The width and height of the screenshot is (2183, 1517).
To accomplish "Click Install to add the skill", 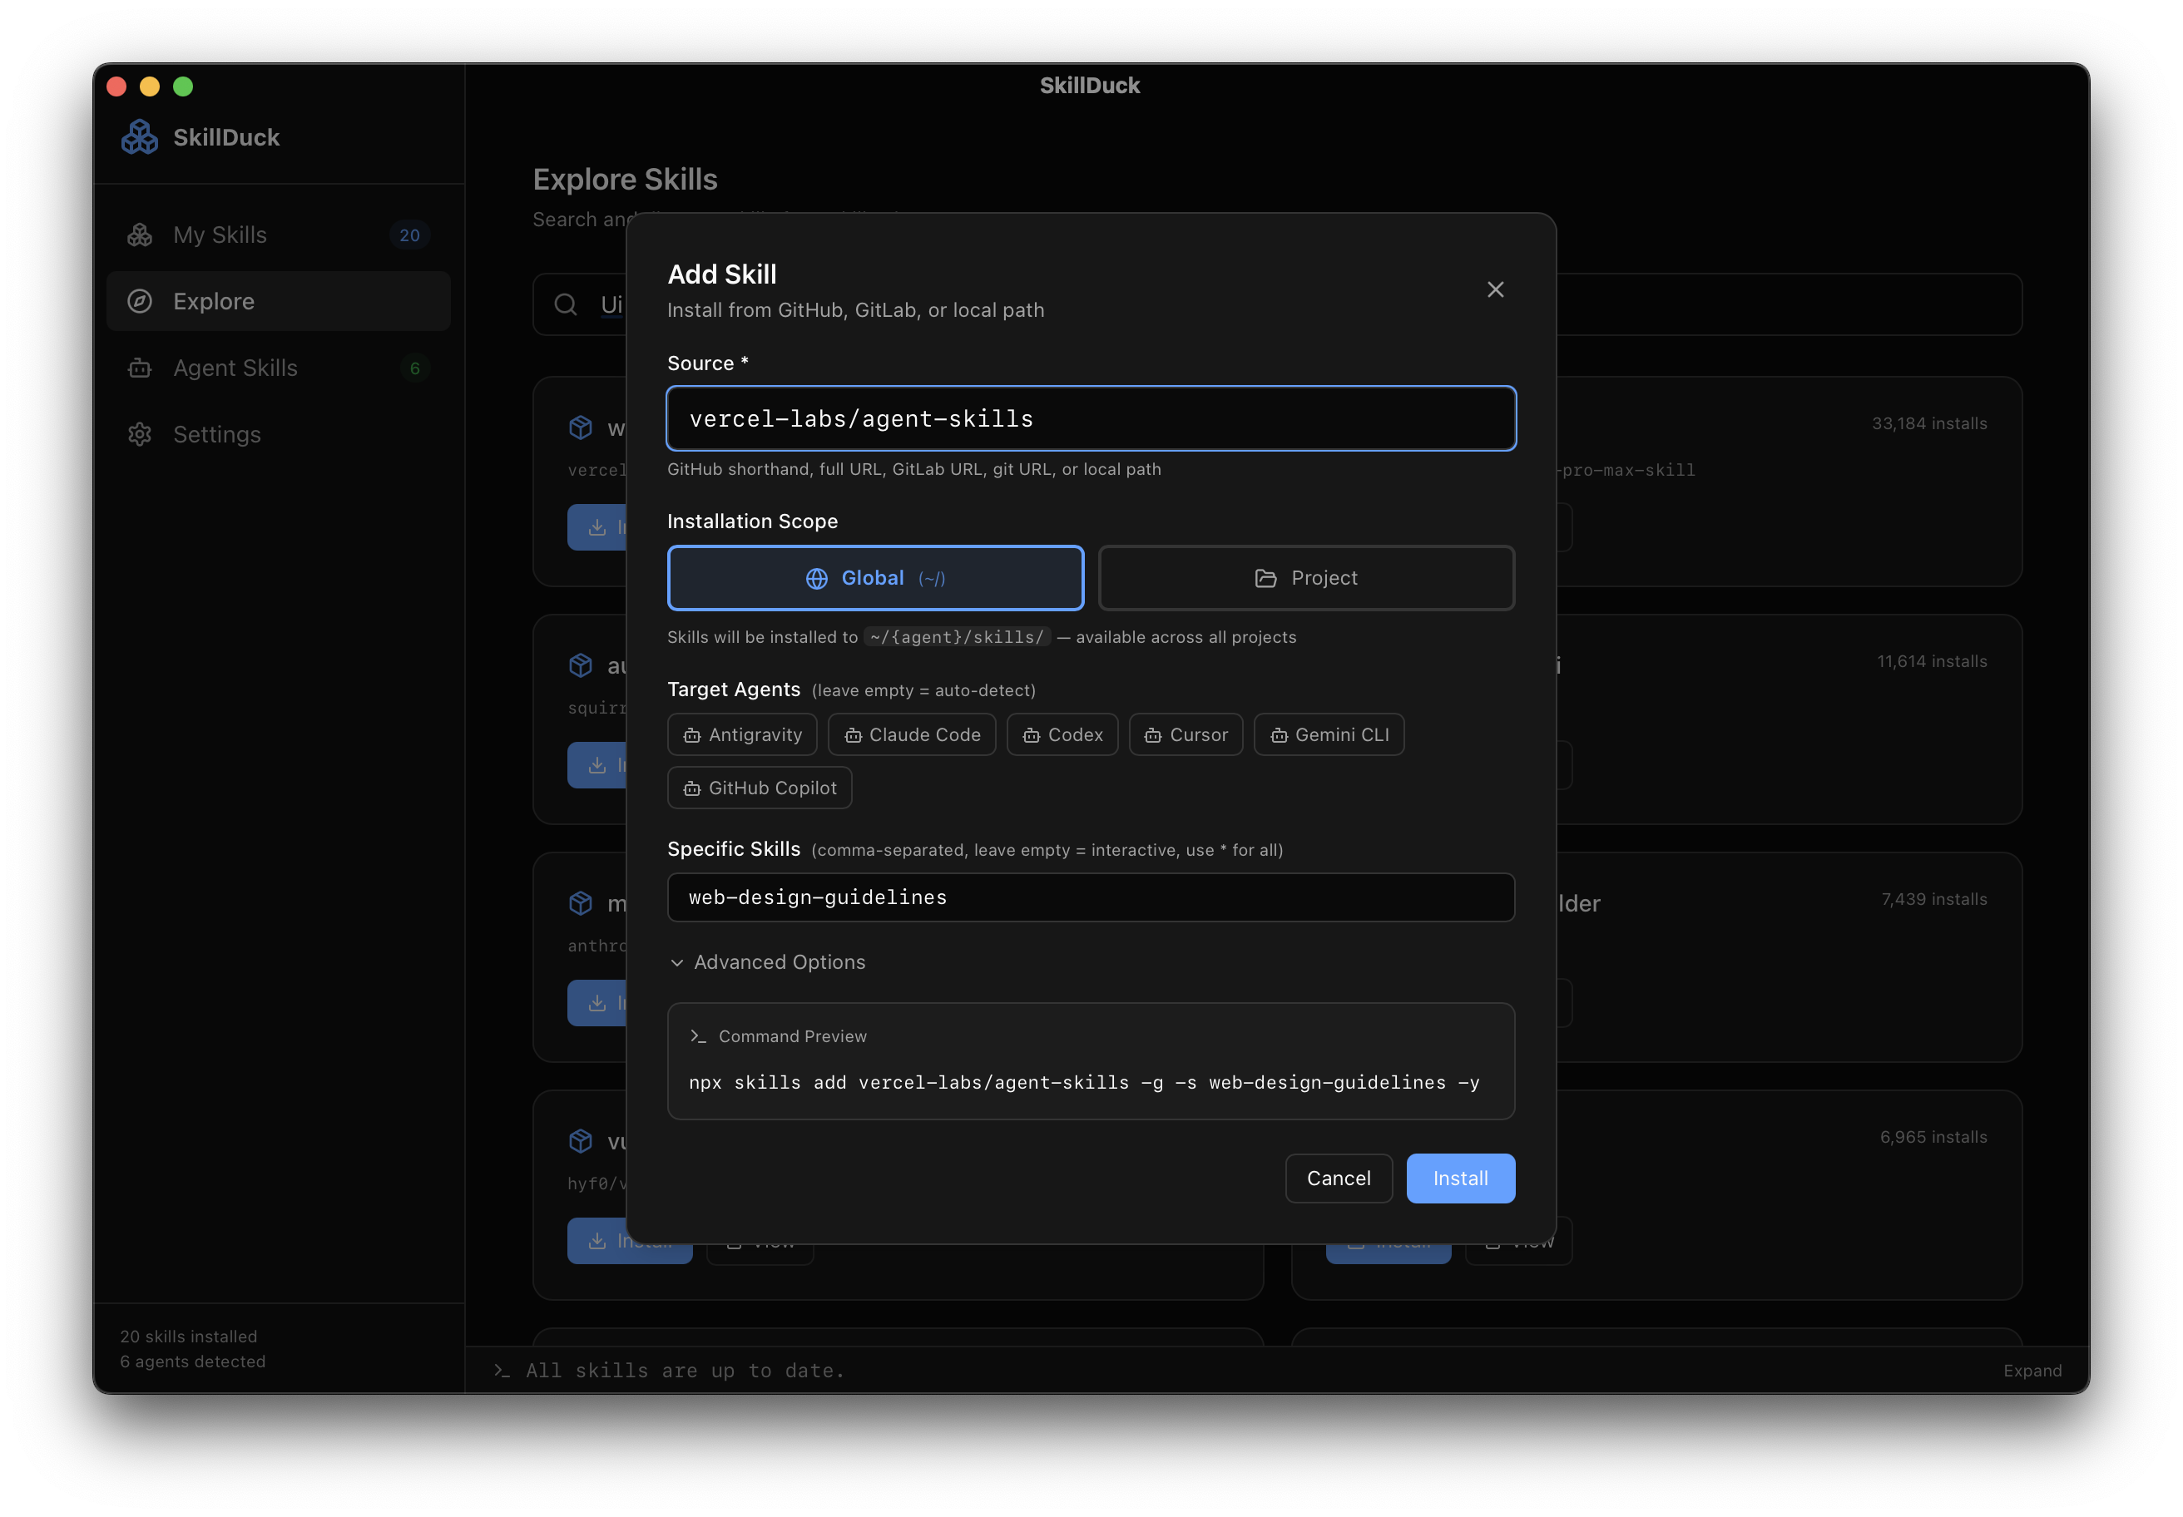I will tap(1460, 1178).
